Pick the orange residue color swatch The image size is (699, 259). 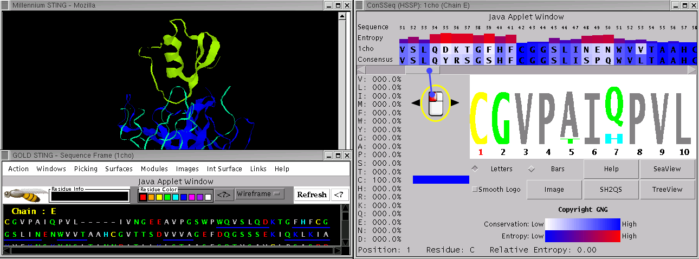151,197
